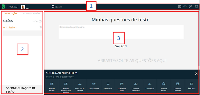200x95 pixels.
Task: Open the chevron dropdown next to SEÇÕES
Action: click(37, 21)
